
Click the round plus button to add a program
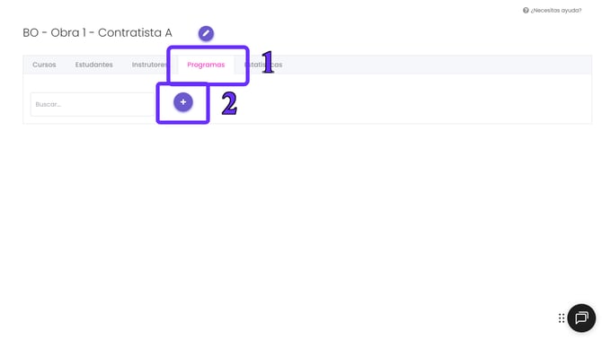tap(183, 102)
